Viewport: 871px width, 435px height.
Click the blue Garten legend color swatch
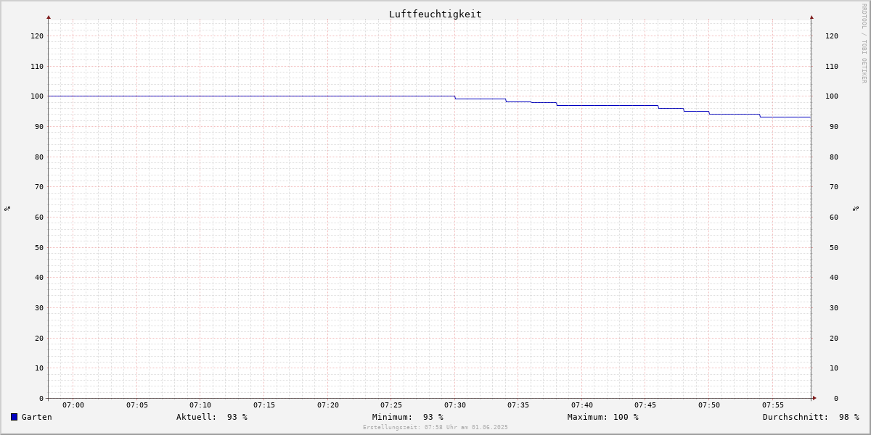click(x=14, y=417)
